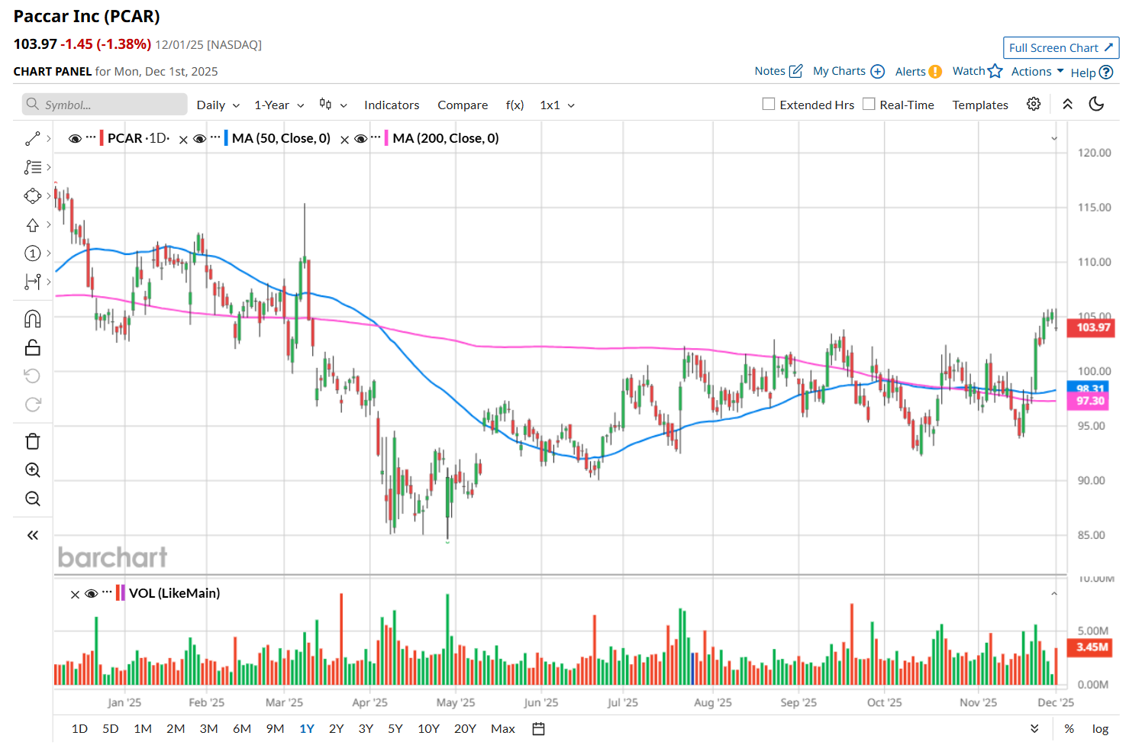Click the Symbol search input field
This screenshot has width=1142, height=755.
tap(105, 105)
